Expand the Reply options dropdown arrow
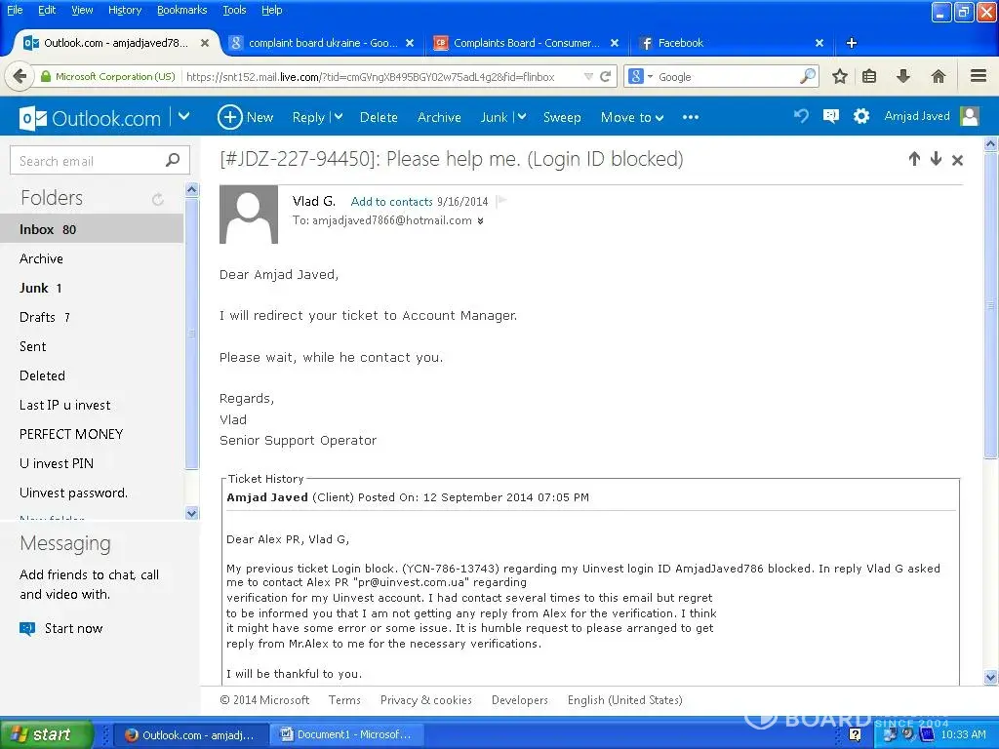999x749 pixels. (x=338, y=117)
